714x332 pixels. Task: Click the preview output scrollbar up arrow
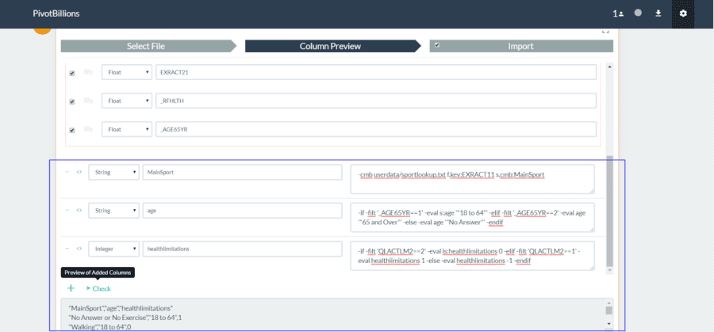608,303
